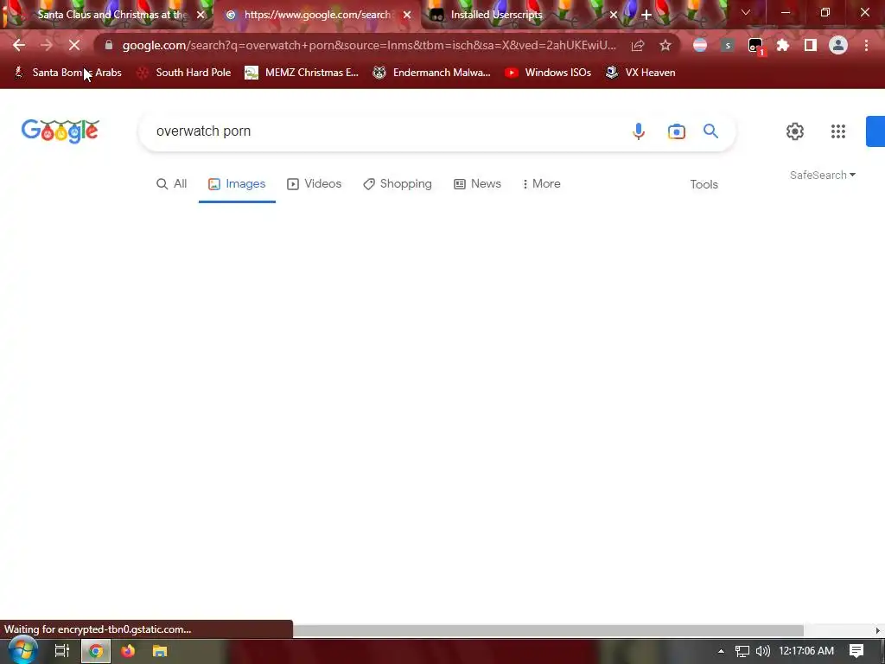
Task: Open the South Hard Pole bookmark
Action: pos(184,73)
